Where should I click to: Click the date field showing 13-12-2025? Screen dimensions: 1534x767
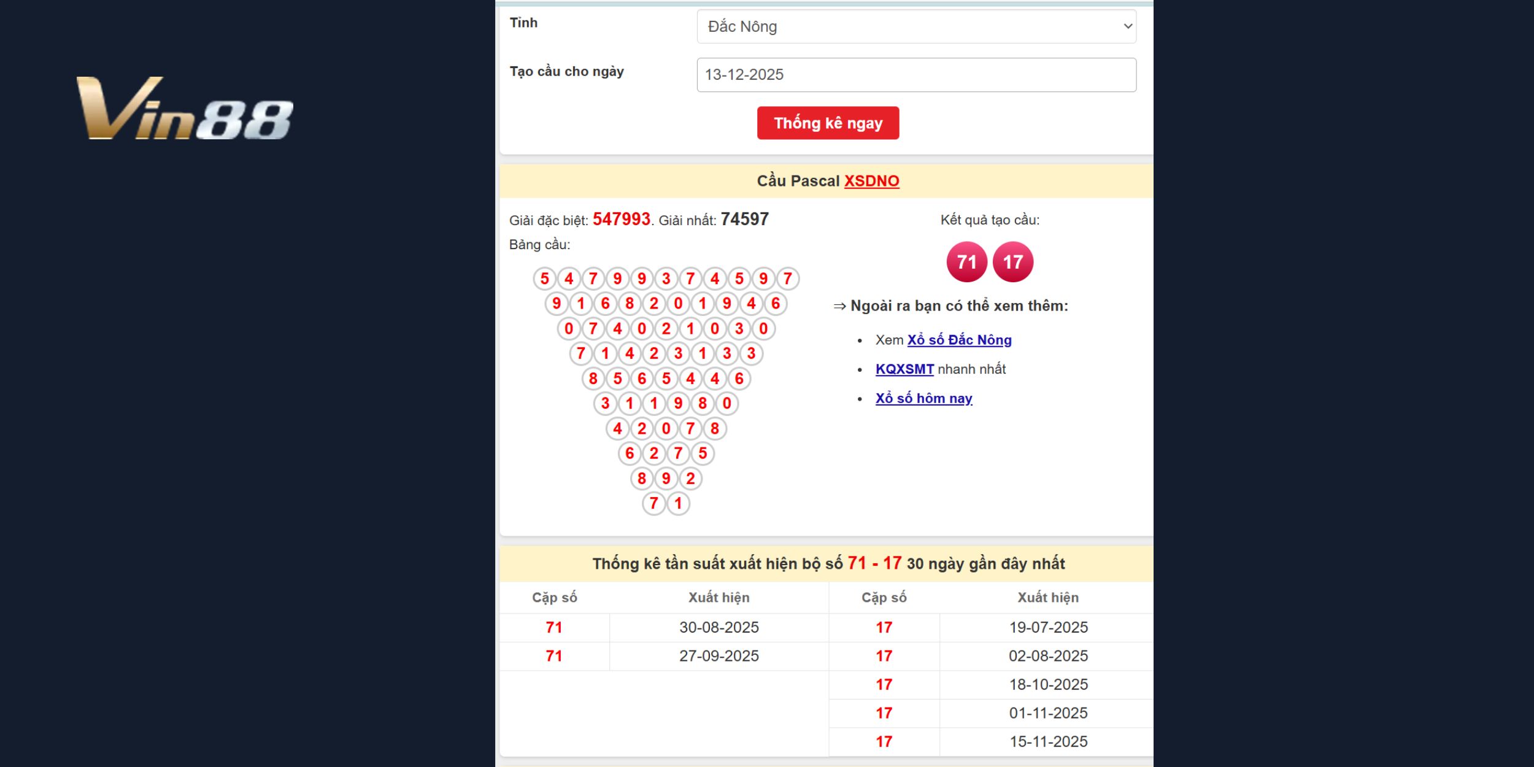coord(915,75)
